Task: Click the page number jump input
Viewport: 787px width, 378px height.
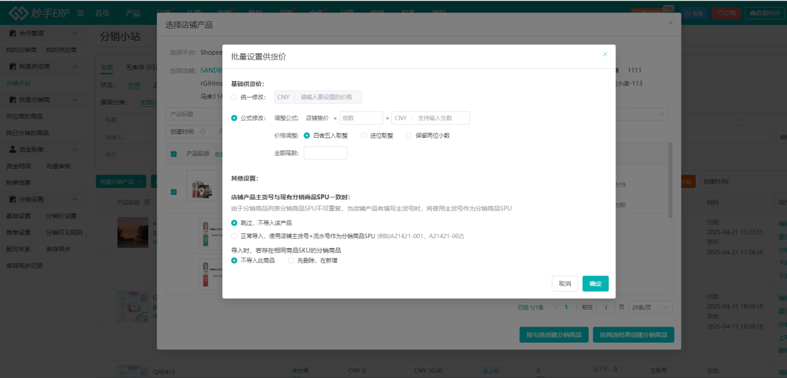Action: (x=606, y=307)
